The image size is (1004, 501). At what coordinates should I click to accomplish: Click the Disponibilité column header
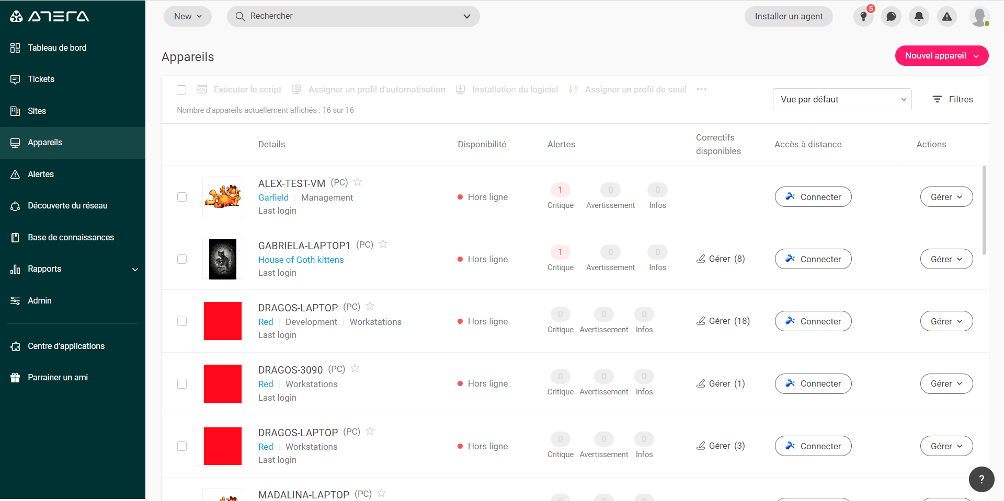coord(482,144)
